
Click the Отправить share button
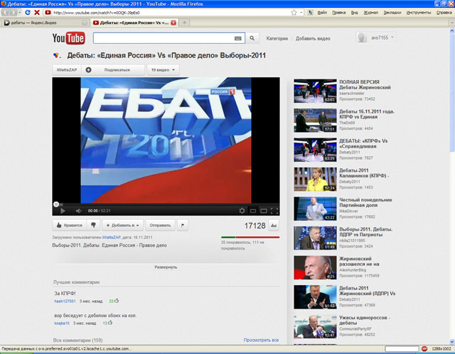click(x=161, y=225)
